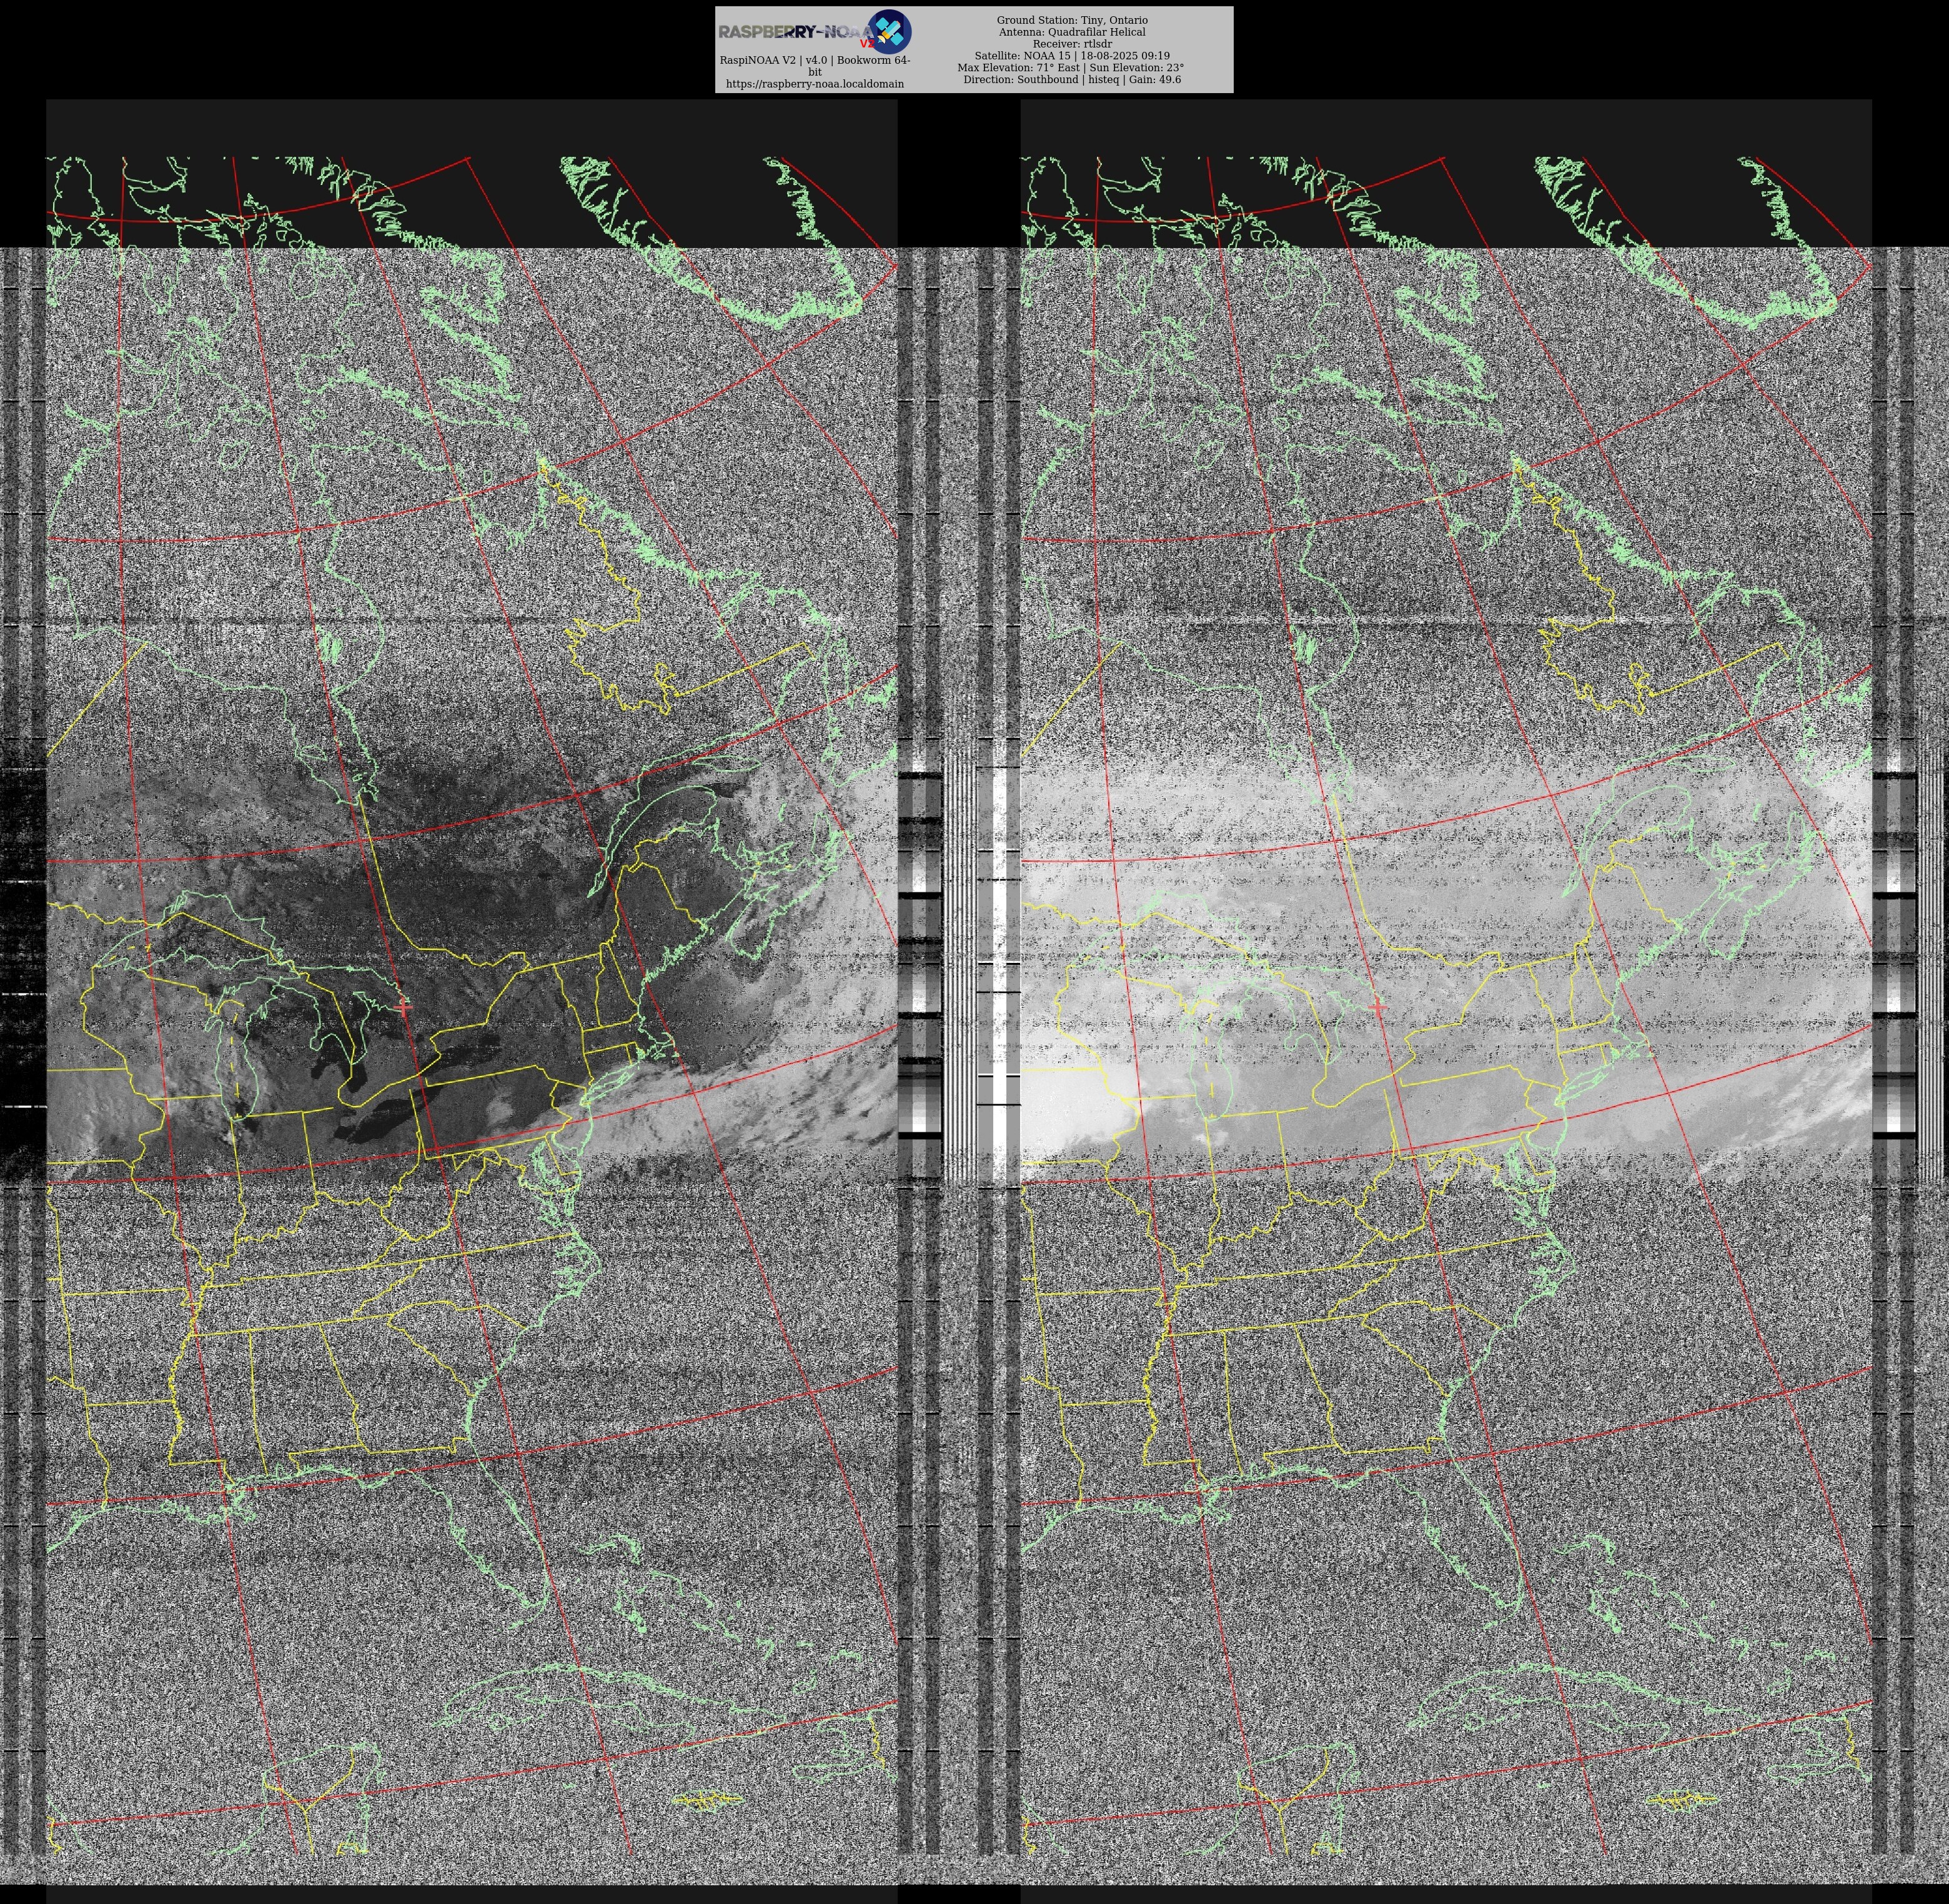Open the https://raspberry-noaa.localdomain link
The image size is (1949, 1904).
(815, 84)
